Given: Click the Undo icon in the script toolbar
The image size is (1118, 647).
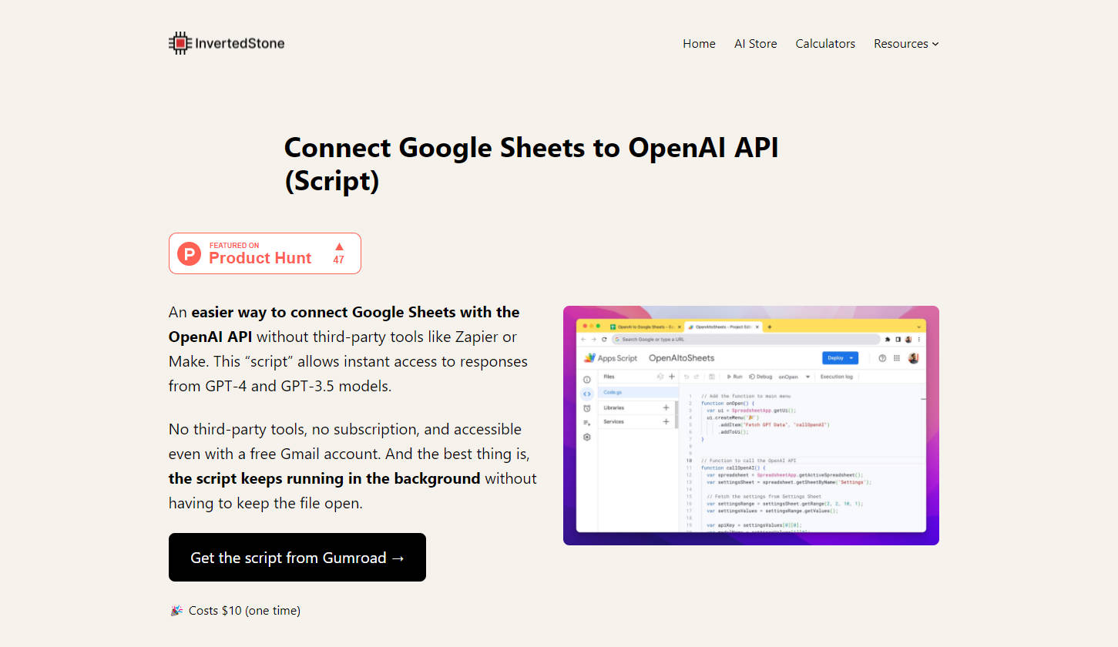Looking at the screenshot, I should point(687,376).
